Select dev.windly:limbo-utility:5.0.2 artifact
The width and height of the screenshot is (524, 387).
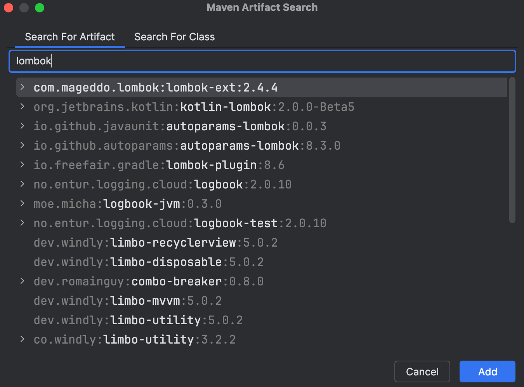pyautogui.click(x=138, y=320)
